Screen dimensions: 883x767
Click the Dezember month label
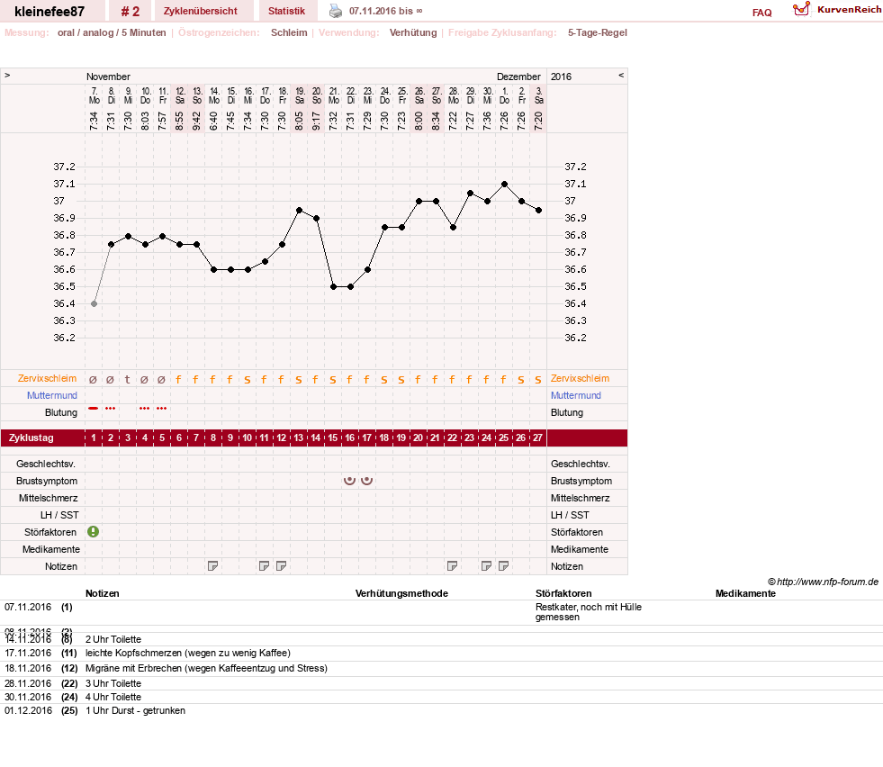click(518, 76)
